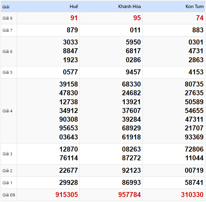Select Kon Tum special prize 310330
Screen dimensions: 206x202
tap(192, 195)
